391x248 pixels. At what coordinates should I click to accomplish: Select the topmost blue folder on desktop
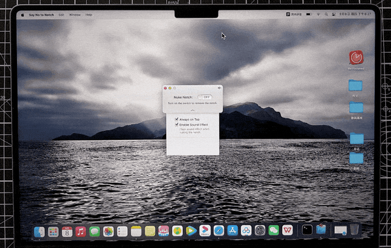tap(355, 85)
